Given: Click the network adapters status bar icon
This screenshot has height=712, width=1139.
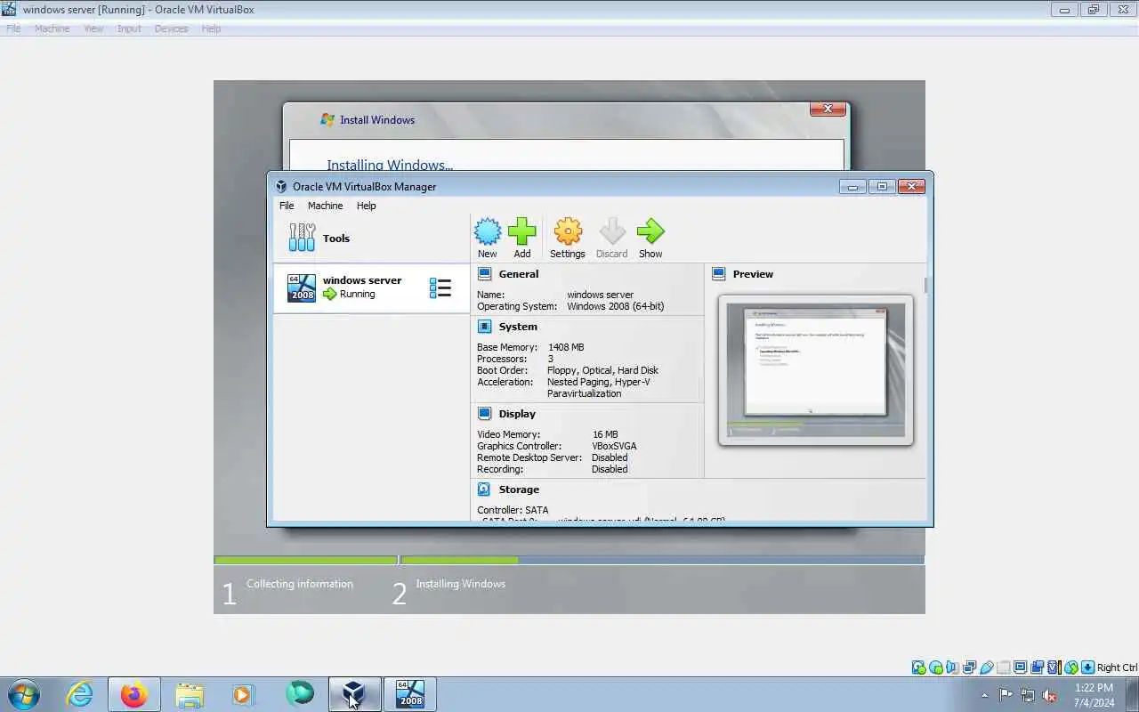Looking at the screenshot, I should tap(969, 667).
